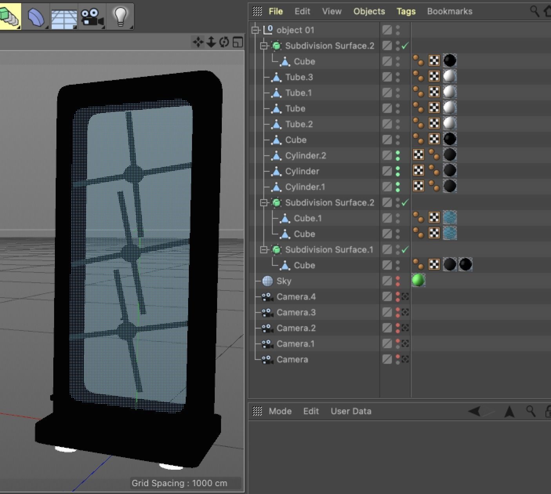Select the green material tag on Sky
The width and height of the screenshot is (551, 494).
pyautogui.click(x=418, y=280)
